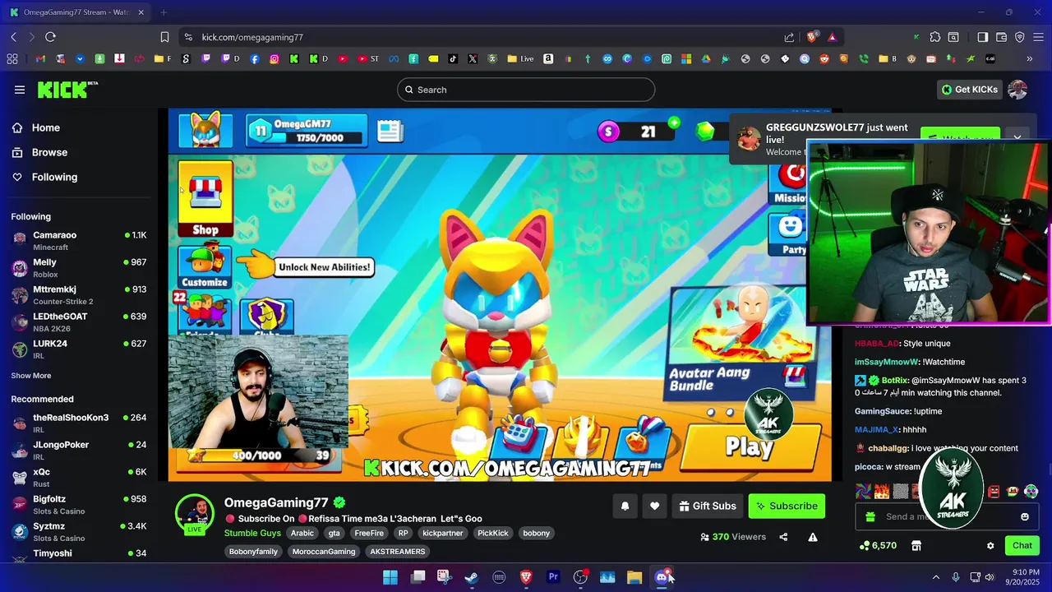Follow channel with heart icon
The image size is (1052, 592).
[x=654, y=506]
